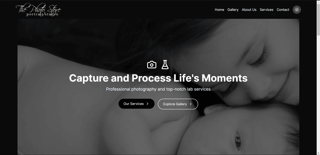Viewport: 320px width, 155px height.
Task: Go to the Gallery page in navbar
Action: point(233,10)
